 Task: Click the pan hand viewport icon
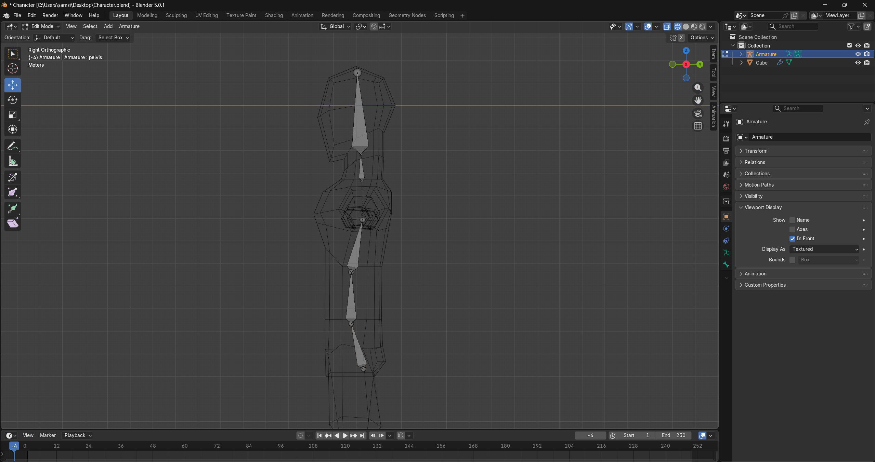(x=698, y=100)
